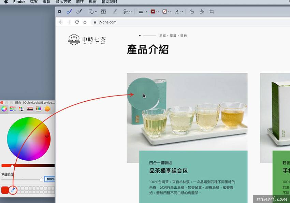
Task: Click the Crop tool icon
Action: click(x=211, y=11)
